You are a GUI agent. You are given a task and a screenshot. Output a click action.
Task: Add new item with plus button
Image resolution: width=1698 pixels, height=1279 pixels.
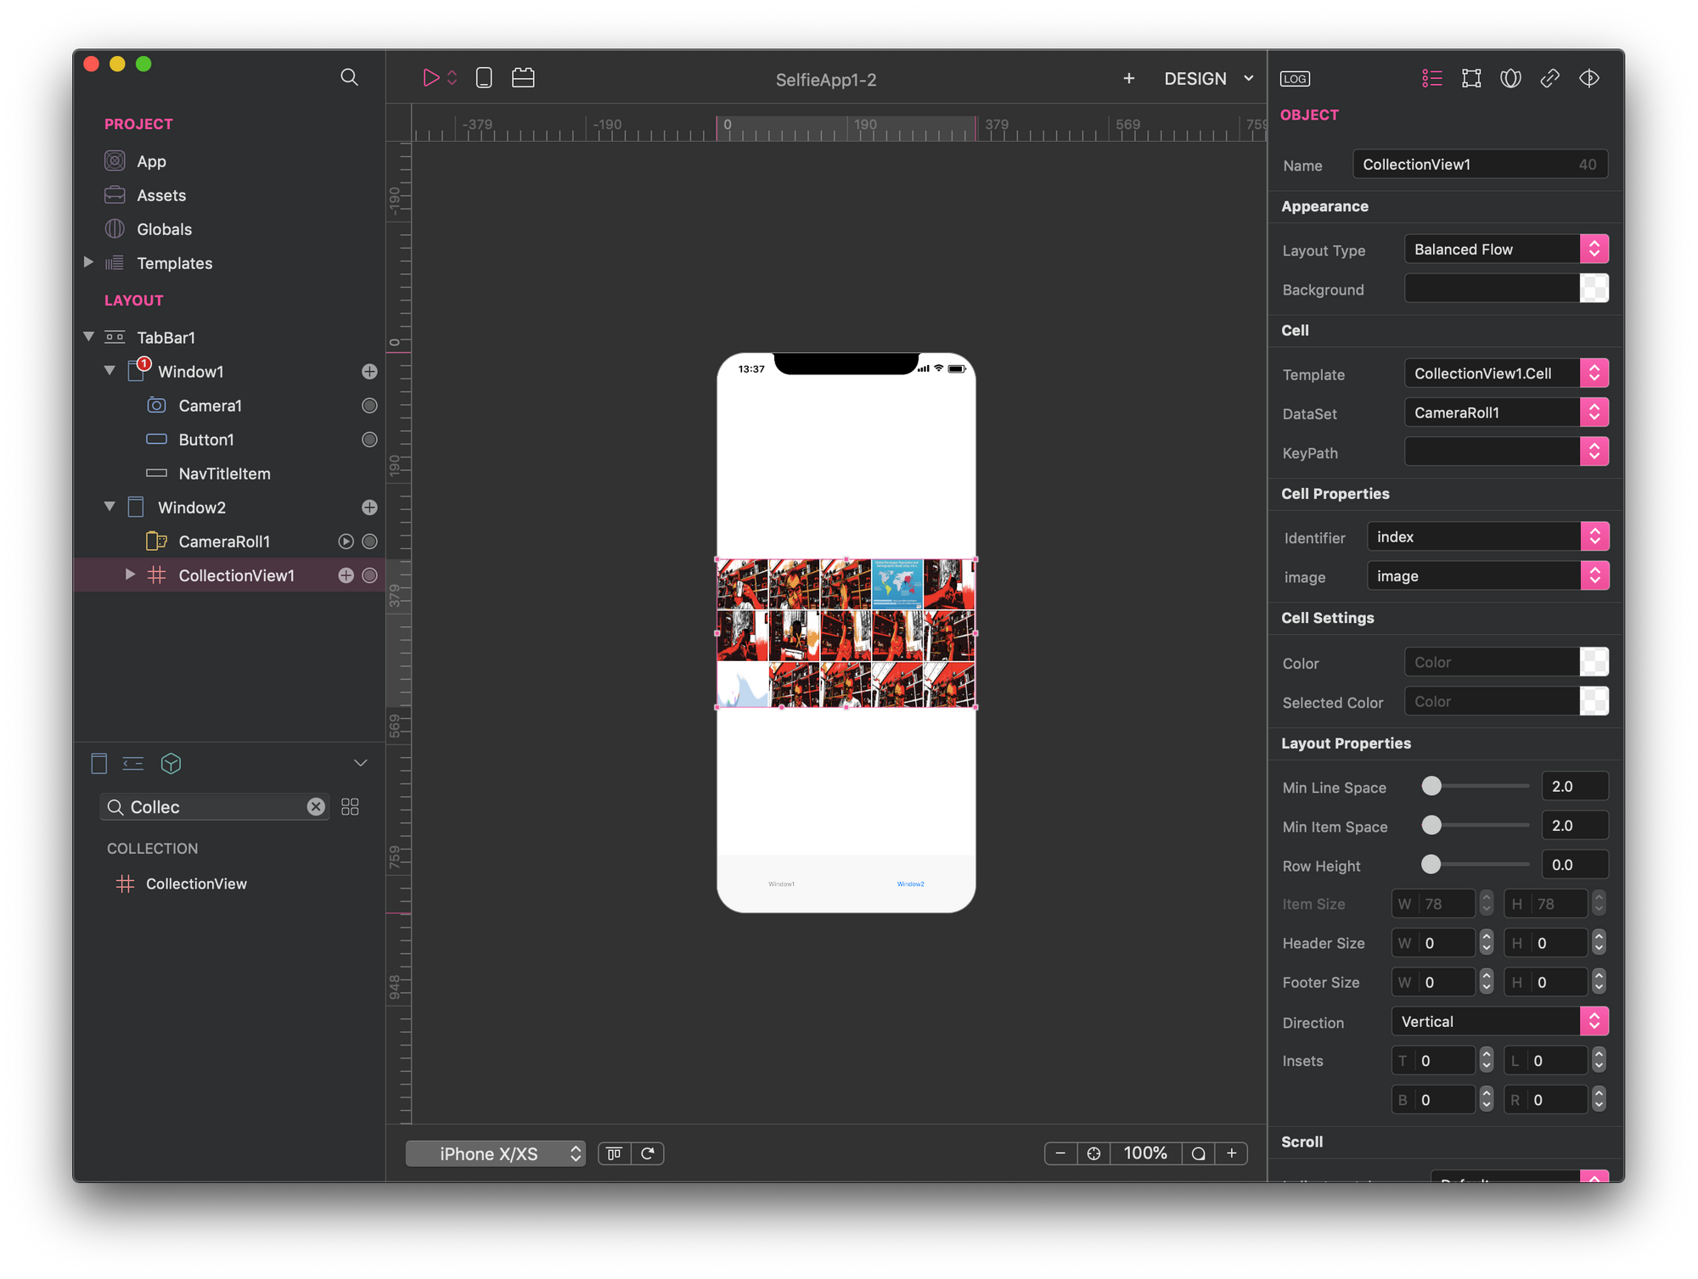pos(1128,78)
